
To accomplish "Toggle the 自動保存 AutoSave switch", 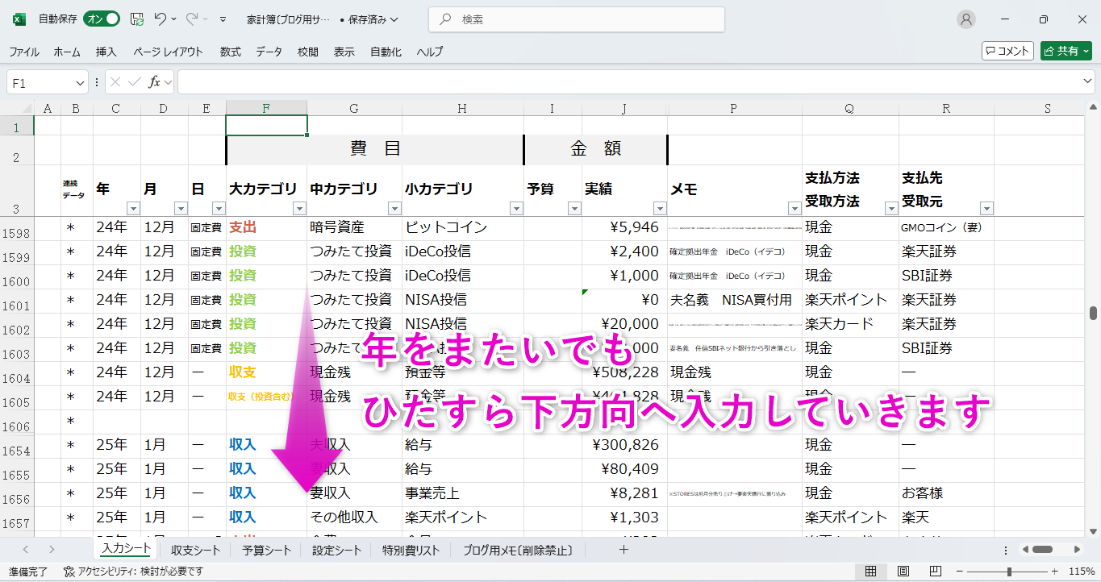I will (102, 19).
